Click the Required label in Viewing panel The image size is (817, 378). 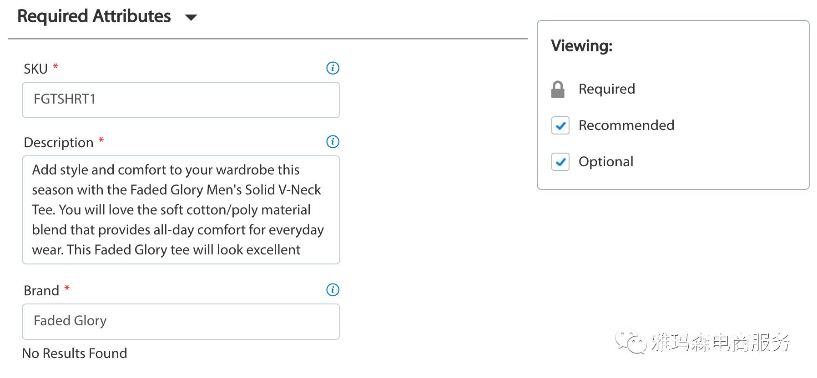(607, 89)
